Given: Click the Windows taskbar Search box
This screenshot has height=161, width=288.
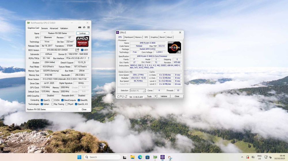Looking at the screenshot, I should point(102,157).
